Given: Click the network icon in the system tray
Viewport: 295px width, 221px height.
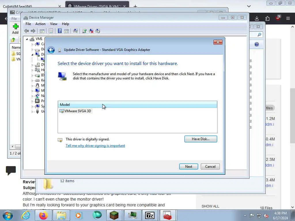Looking at the screenshot, I should coord(259,216).
